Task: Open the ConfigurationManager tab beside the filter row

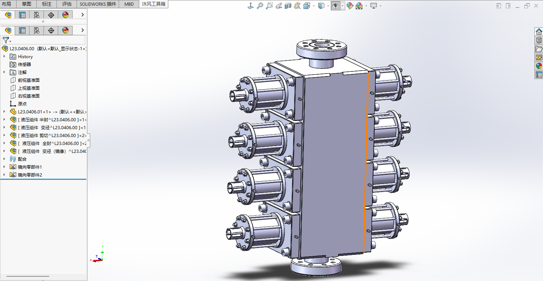Action: [37, 30]
